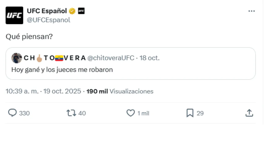Repost this tweet using the retweet icon
The width and height of the screenshot is (264, 148).
(x=71, y=113)
